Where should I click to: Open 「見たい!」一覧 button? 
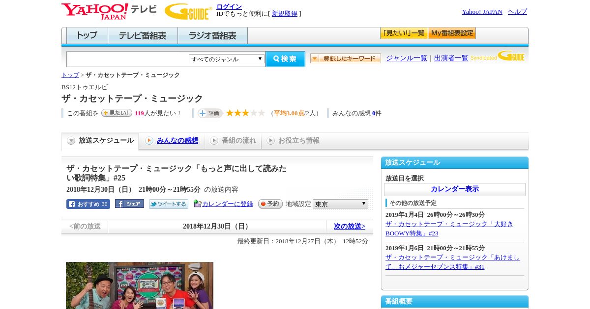click(x=404, y=33)
